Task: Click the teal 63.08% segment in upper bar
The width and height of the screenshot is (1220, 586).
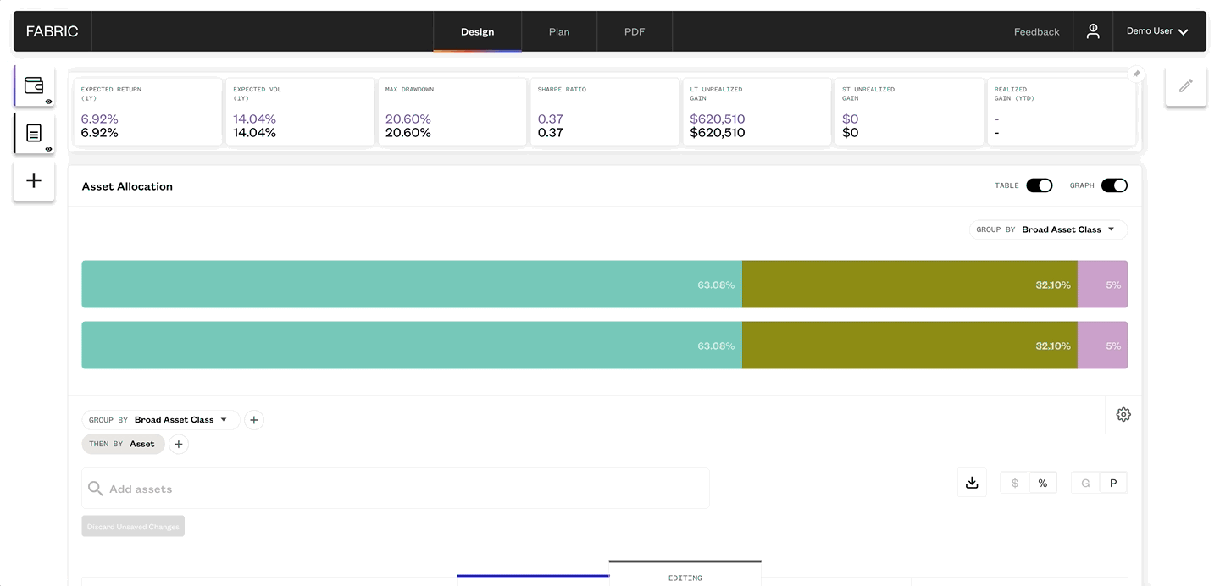Action: [412, 285]
